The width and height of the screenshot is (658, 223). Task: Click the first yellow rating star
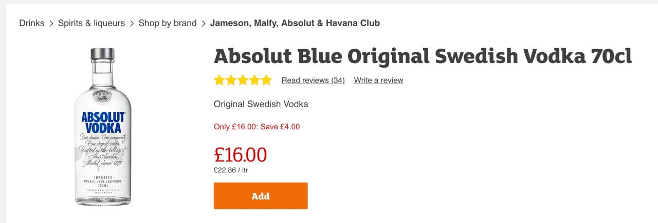pyautogui.click(x=220, y=80)
